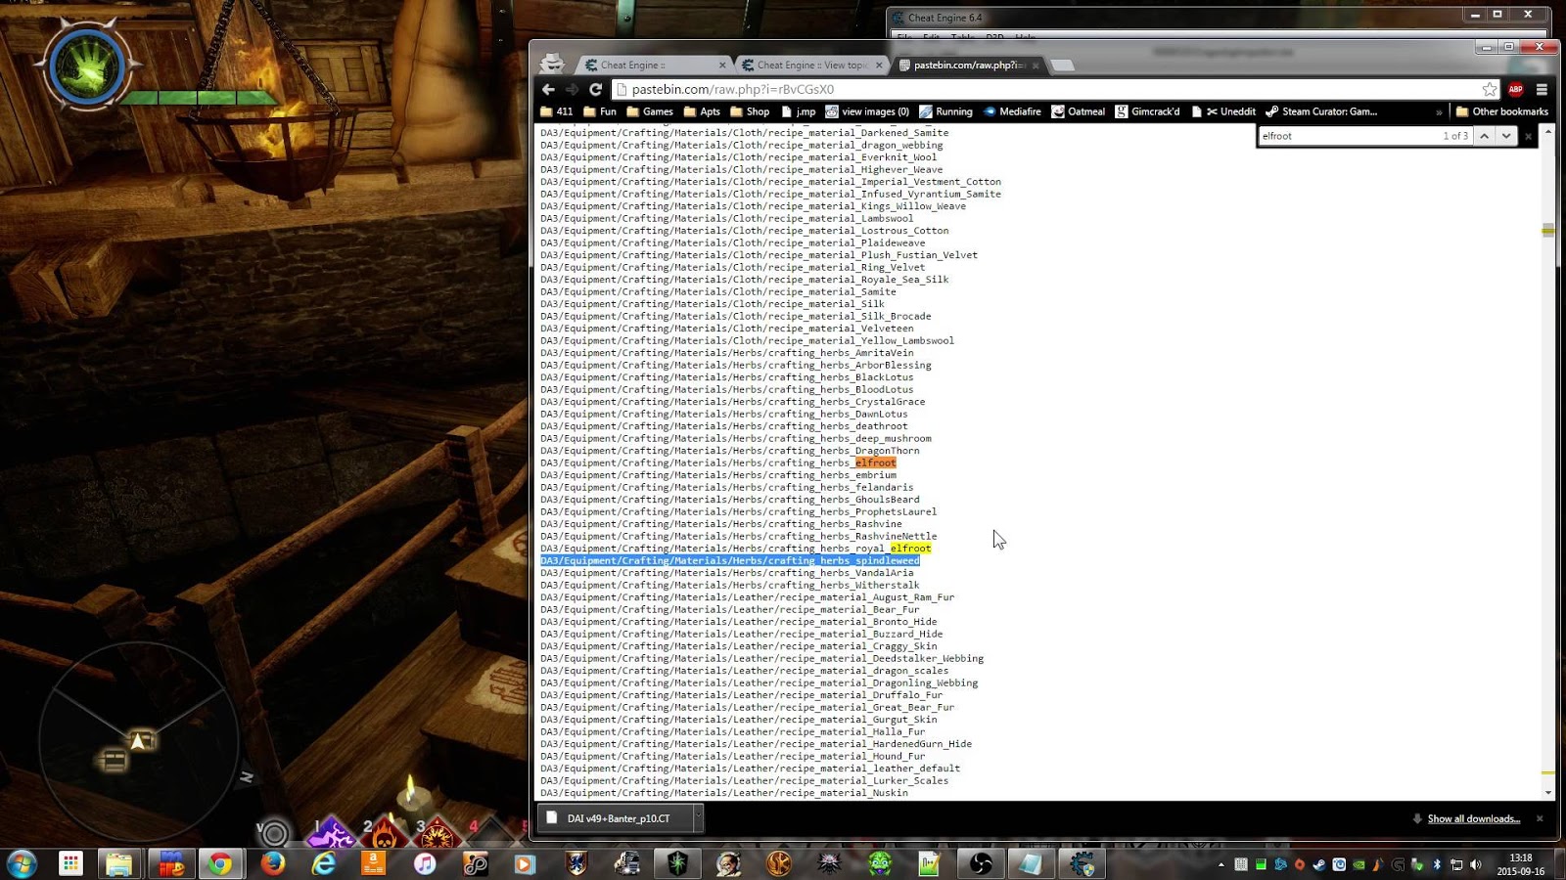The height and width of the screenshot is (880, 1566).
Task: Open the Running bookmark
Action: [945, 111]
